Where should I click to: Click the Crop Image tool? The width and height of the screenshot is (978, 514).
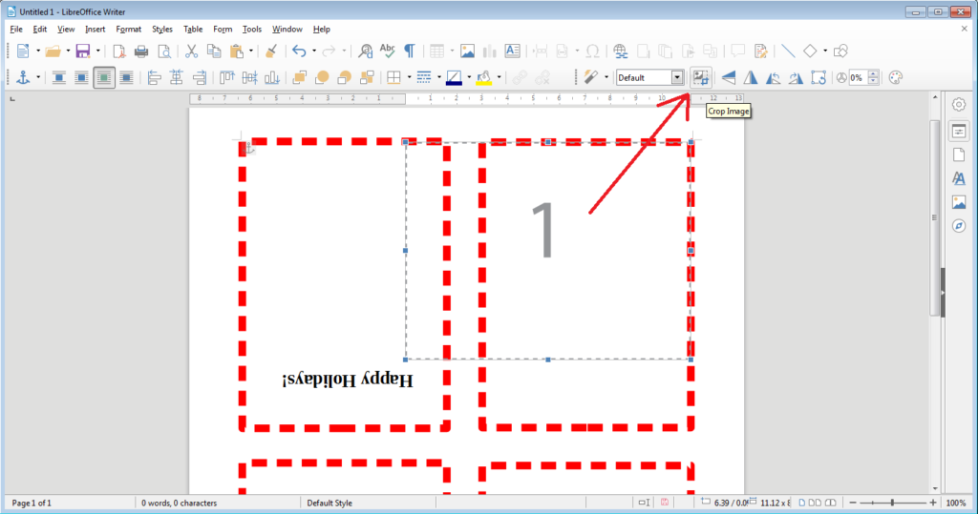tap(701, 77)
